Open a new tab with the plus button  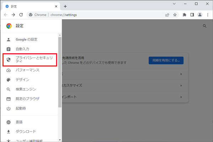[65, 6]
